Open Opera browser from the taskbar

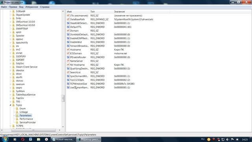click(x=23, y=139)
